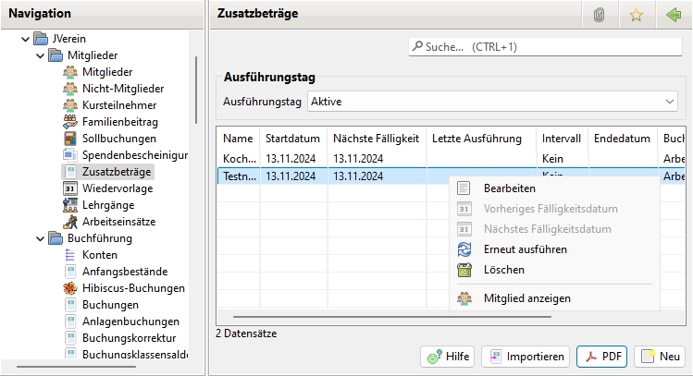Open Familienbeitrag in navigation tree
Image resolution: width=693 pixels, height=376 pixels.
tap(119, 122)
